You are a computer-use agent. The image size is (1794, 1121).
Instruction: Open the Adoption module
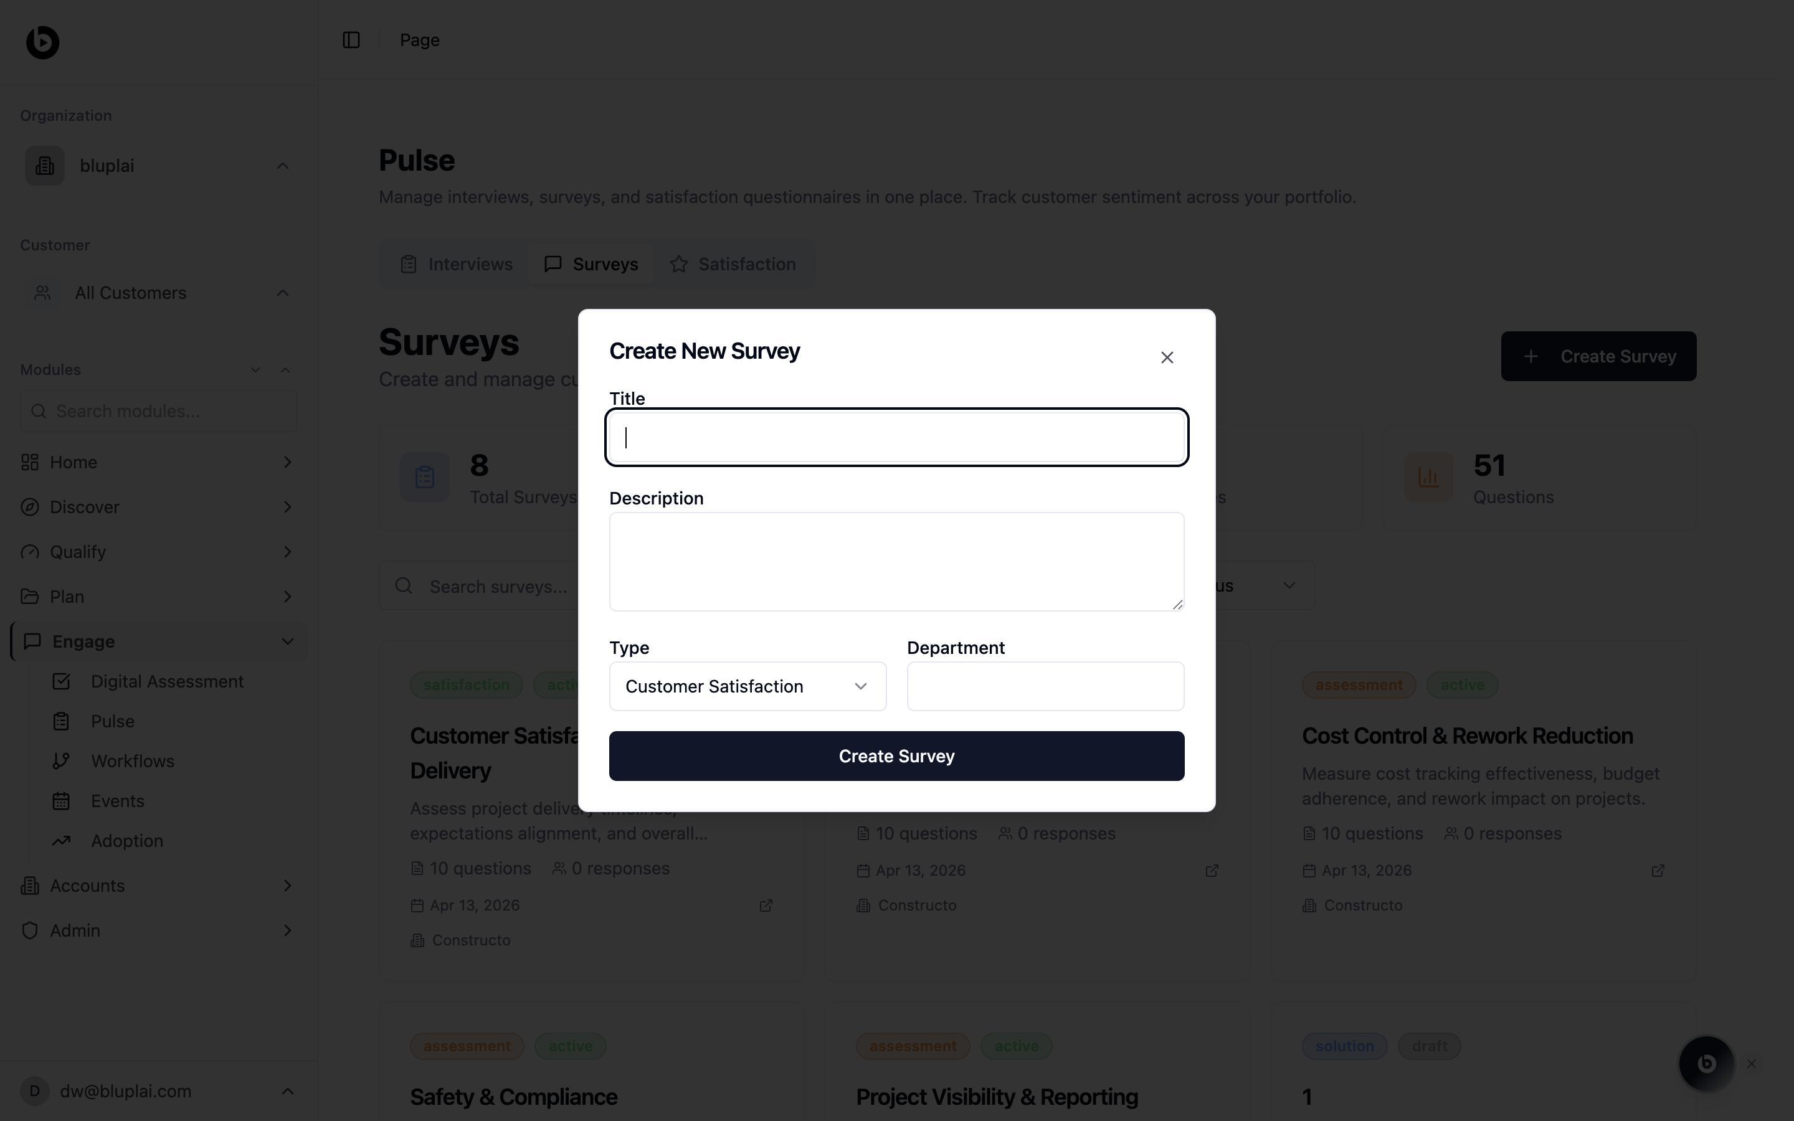(x=127, y=841)
